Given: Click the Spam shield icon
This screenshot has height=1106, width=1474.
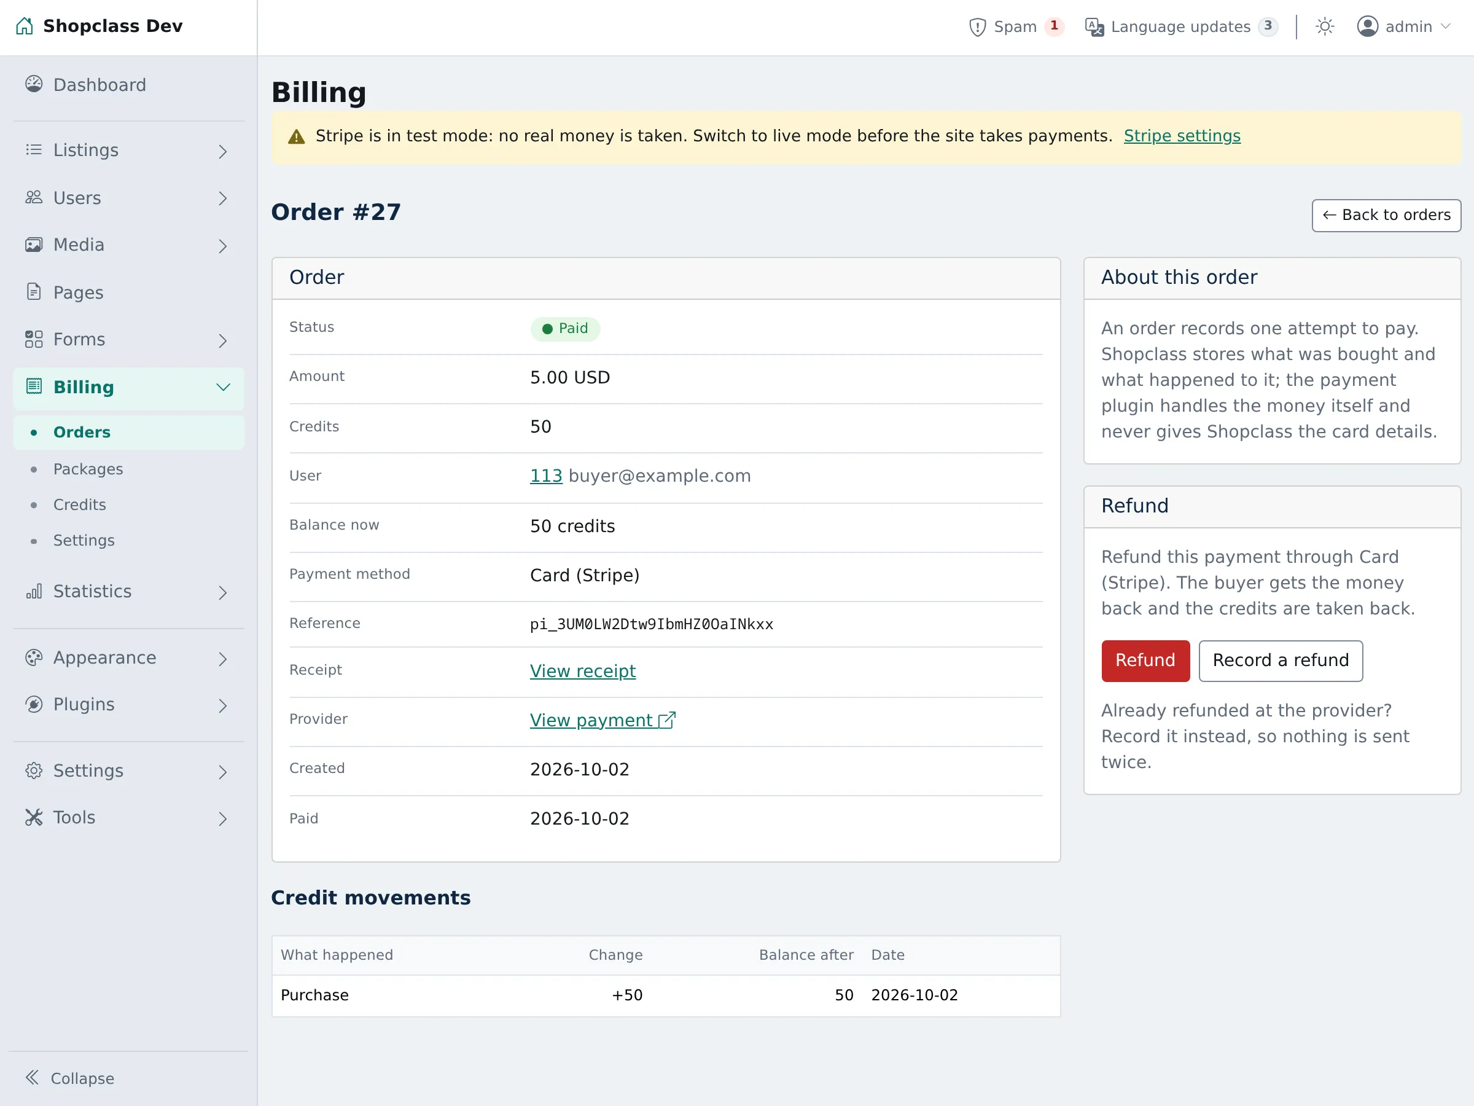Looking at the screenshot, I should pyautogui.click(x=977, y=26).
